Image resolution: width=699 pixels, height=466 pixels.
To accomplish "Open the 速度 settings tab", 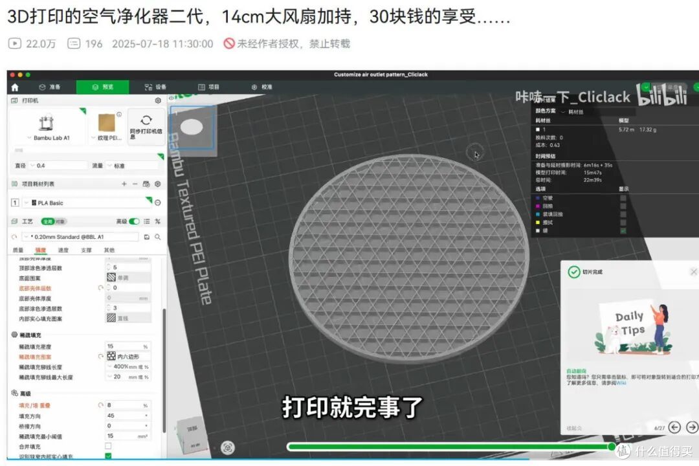I will (63, 250).
